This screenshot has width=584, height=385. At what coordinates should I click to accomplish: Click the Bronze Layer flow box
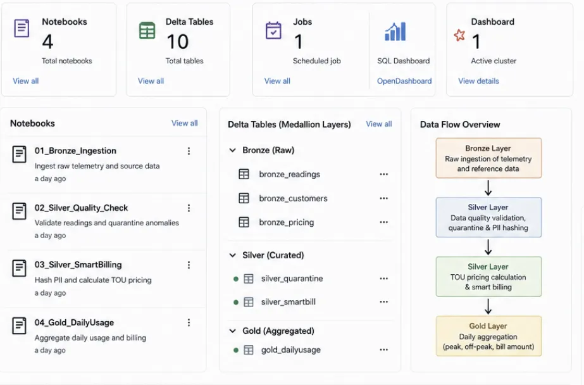[x=488, y=158]
